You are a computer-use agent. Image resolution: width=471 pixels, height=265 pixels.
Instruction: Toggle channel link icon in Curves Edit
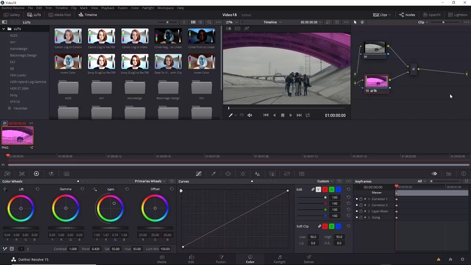point(313,190)
